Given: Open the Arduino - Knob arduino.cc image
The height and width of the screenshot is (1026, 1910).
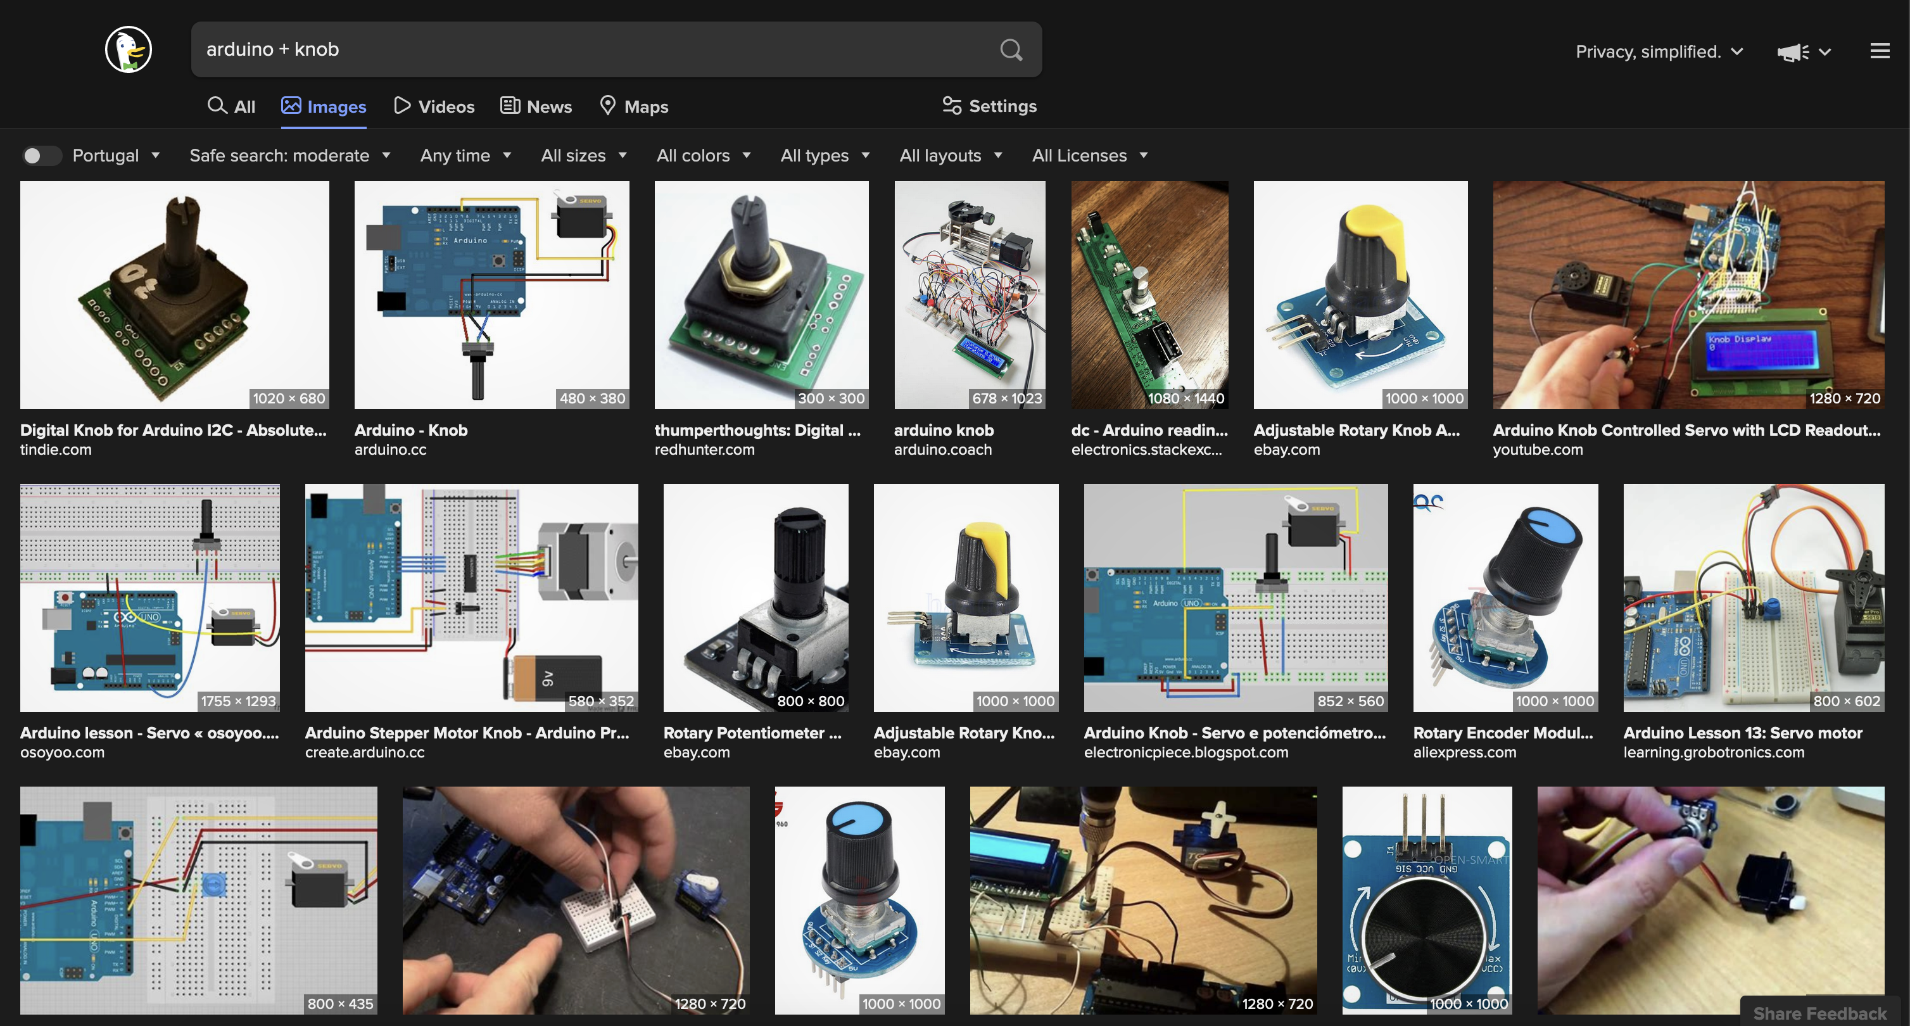Looking at the screenshot, I should pyautogui.click(x=491, y=295).
